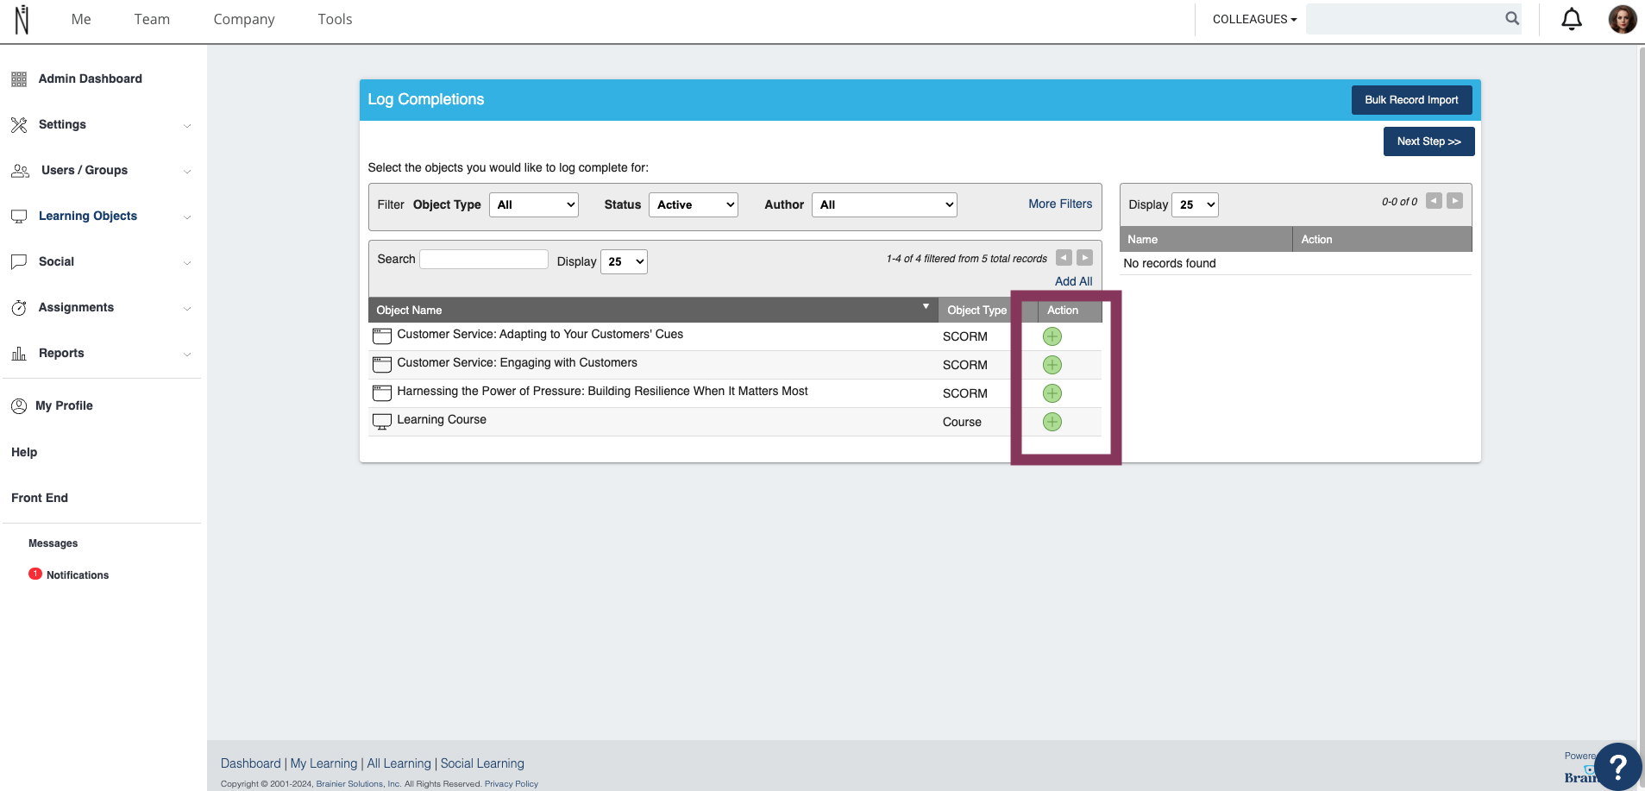Change Display count in selected panel

tap(1195, 204)
